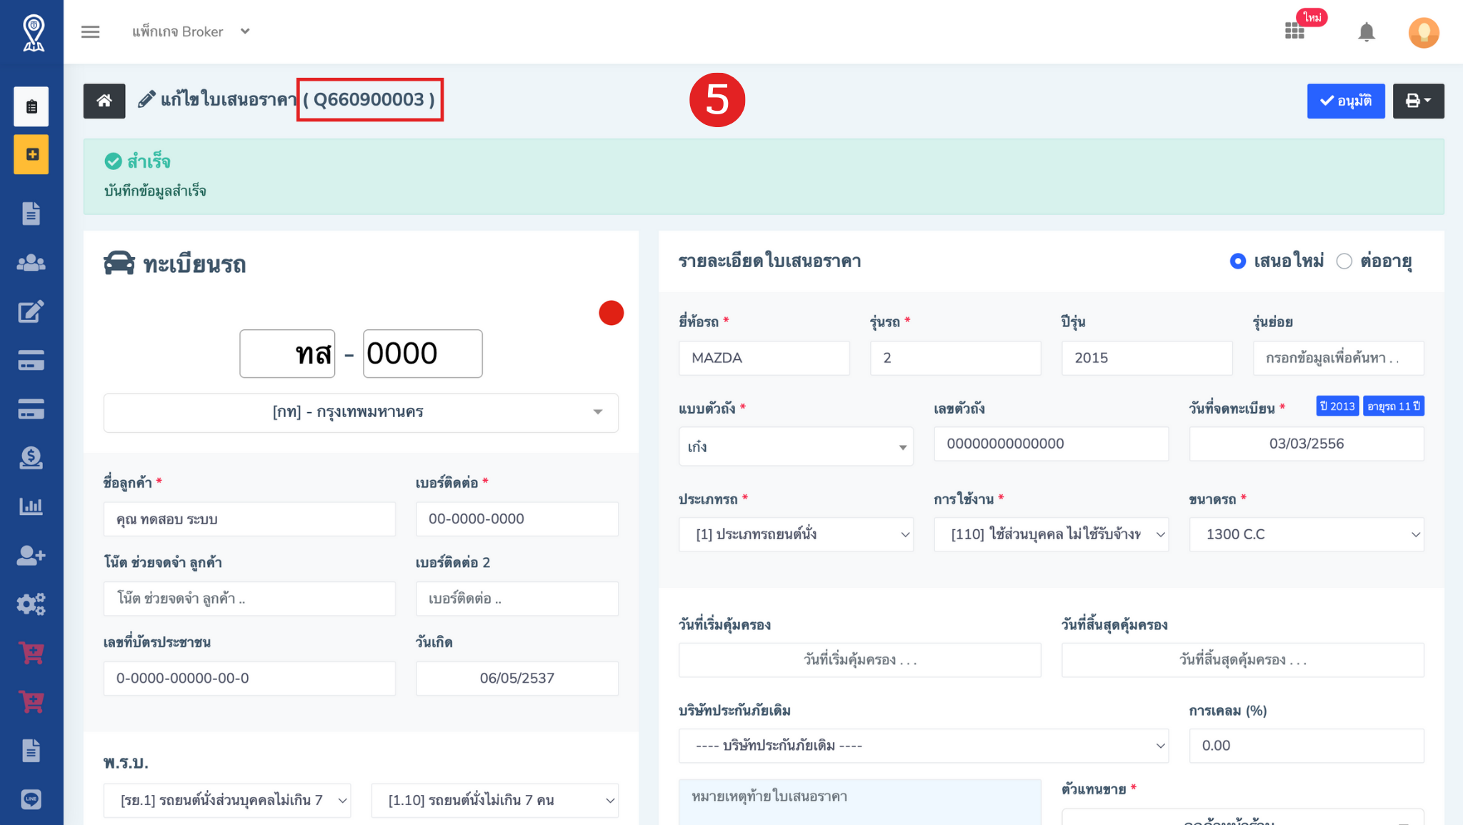Select the ต่ออายุ radio option
The height and width of the screenshot is (825, 1463).
click(1344, 261)
